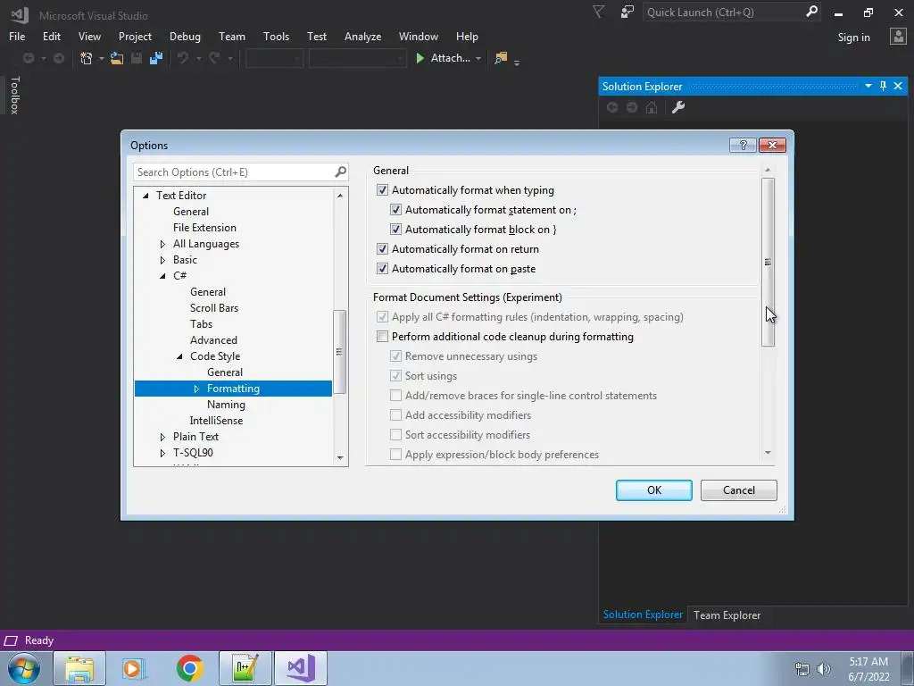Click the Sign in link

point(853,38)
